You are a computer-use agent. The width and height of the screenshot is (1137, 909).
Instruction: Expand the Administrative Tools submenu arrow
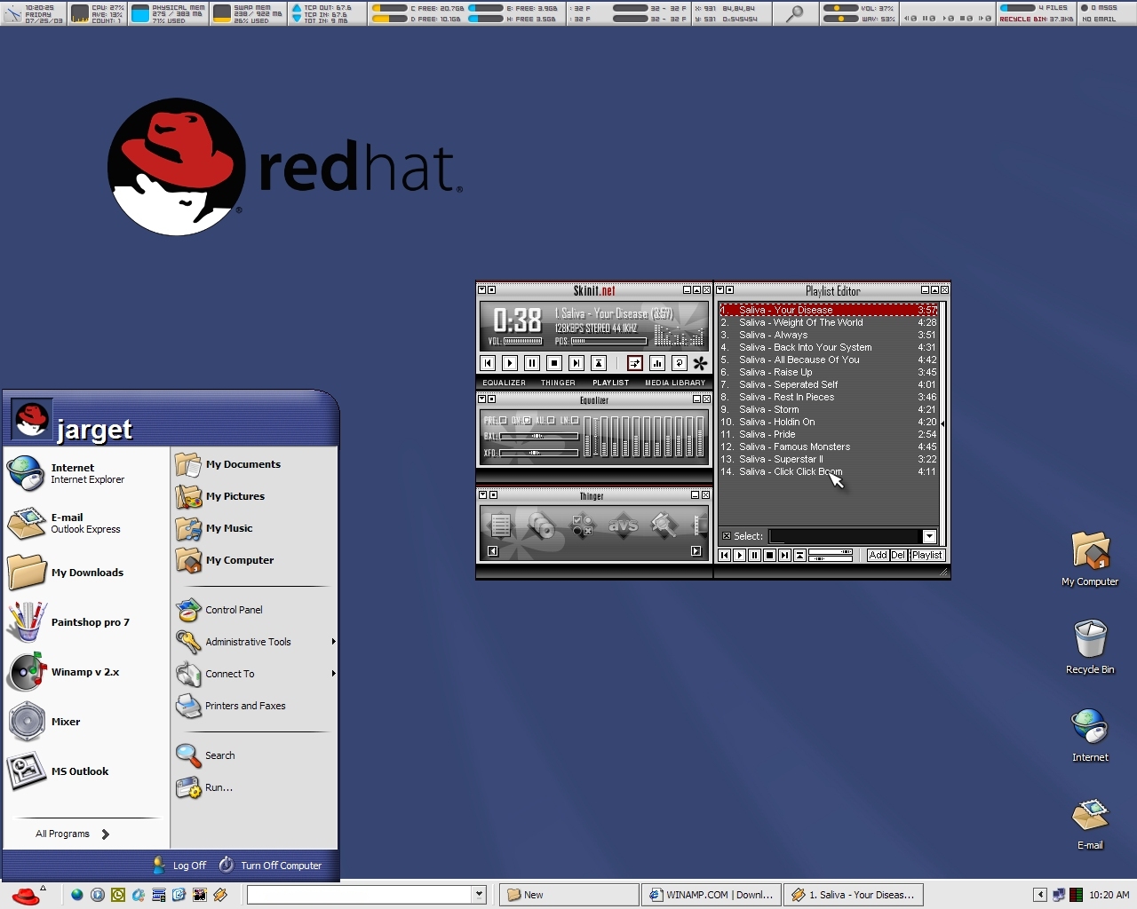coord(333,642)
